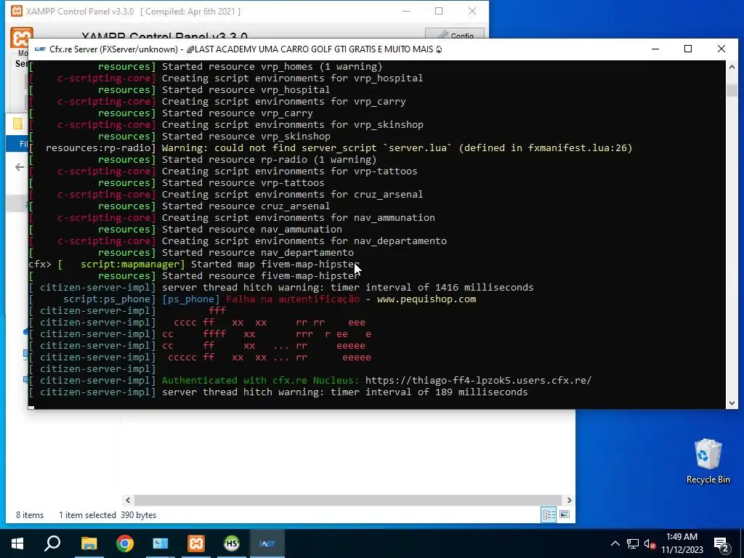The width and height of the screenshot is (744, 558).
Task: Maximize the XAMPP Control Panel window
Action: click(439, 11)
